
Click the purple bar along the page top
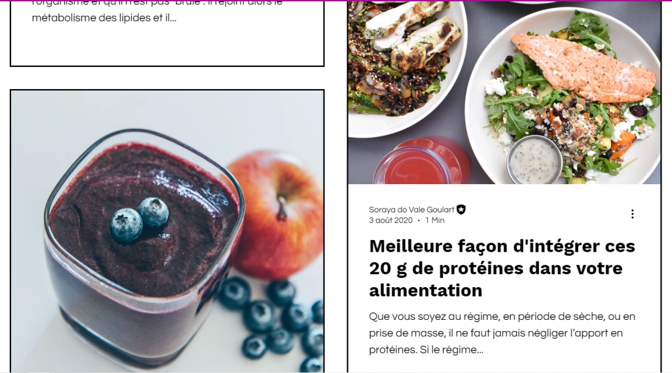pos(336,1)
